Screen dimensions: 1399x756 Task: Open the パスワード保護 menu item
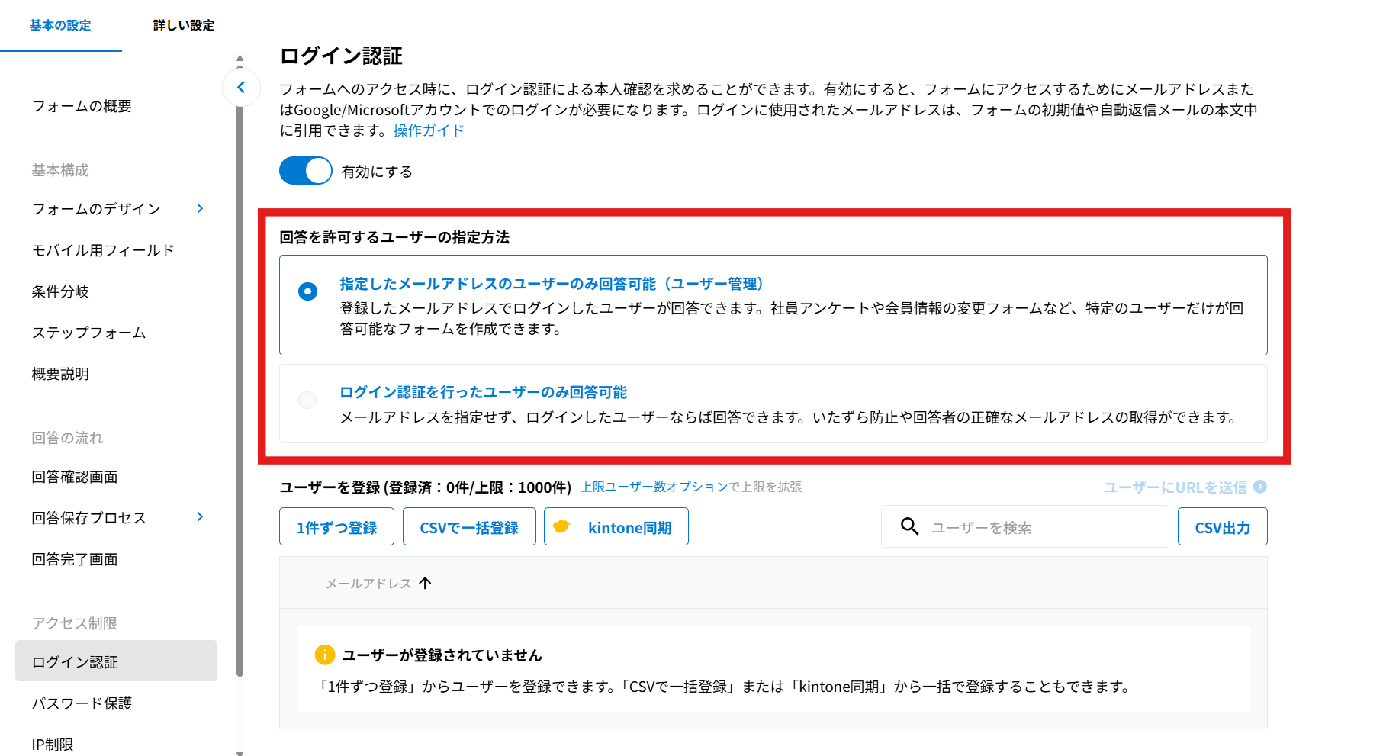tap(82, 703)
